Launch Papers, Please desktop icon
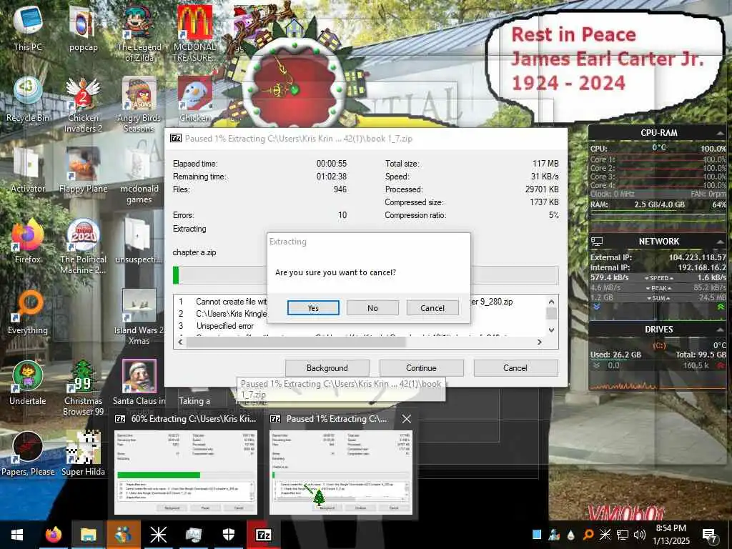Viewport: 732px width, 549px height. point(28,454)
